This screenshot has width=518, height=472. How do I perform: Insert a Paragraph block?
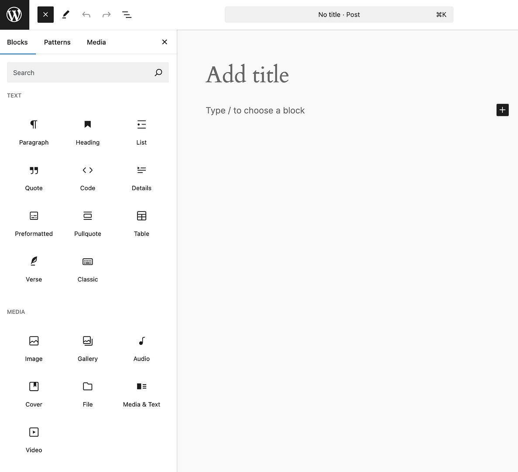[34, 132]
